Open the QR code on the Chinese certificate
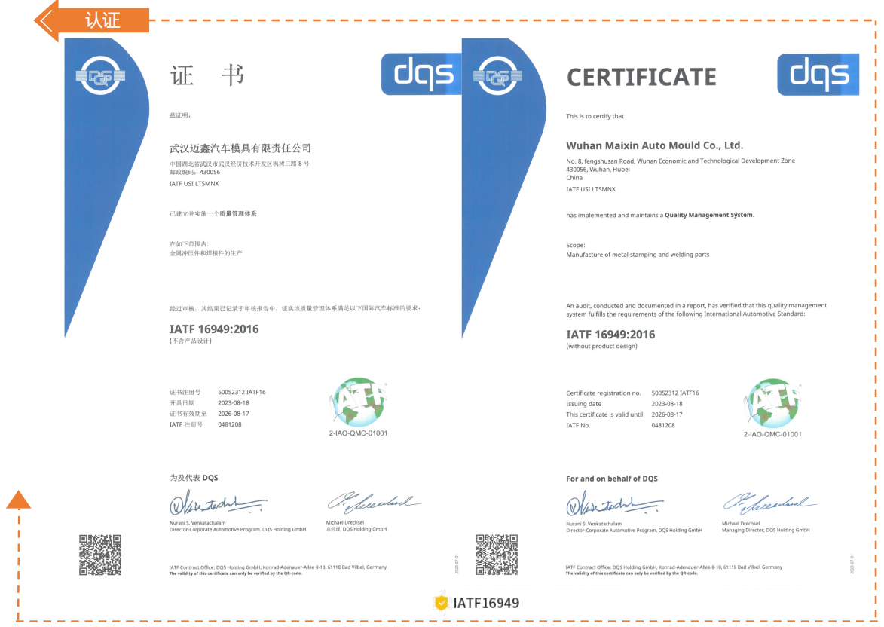Viewport: 884px width, 627px height. [100, 555]
